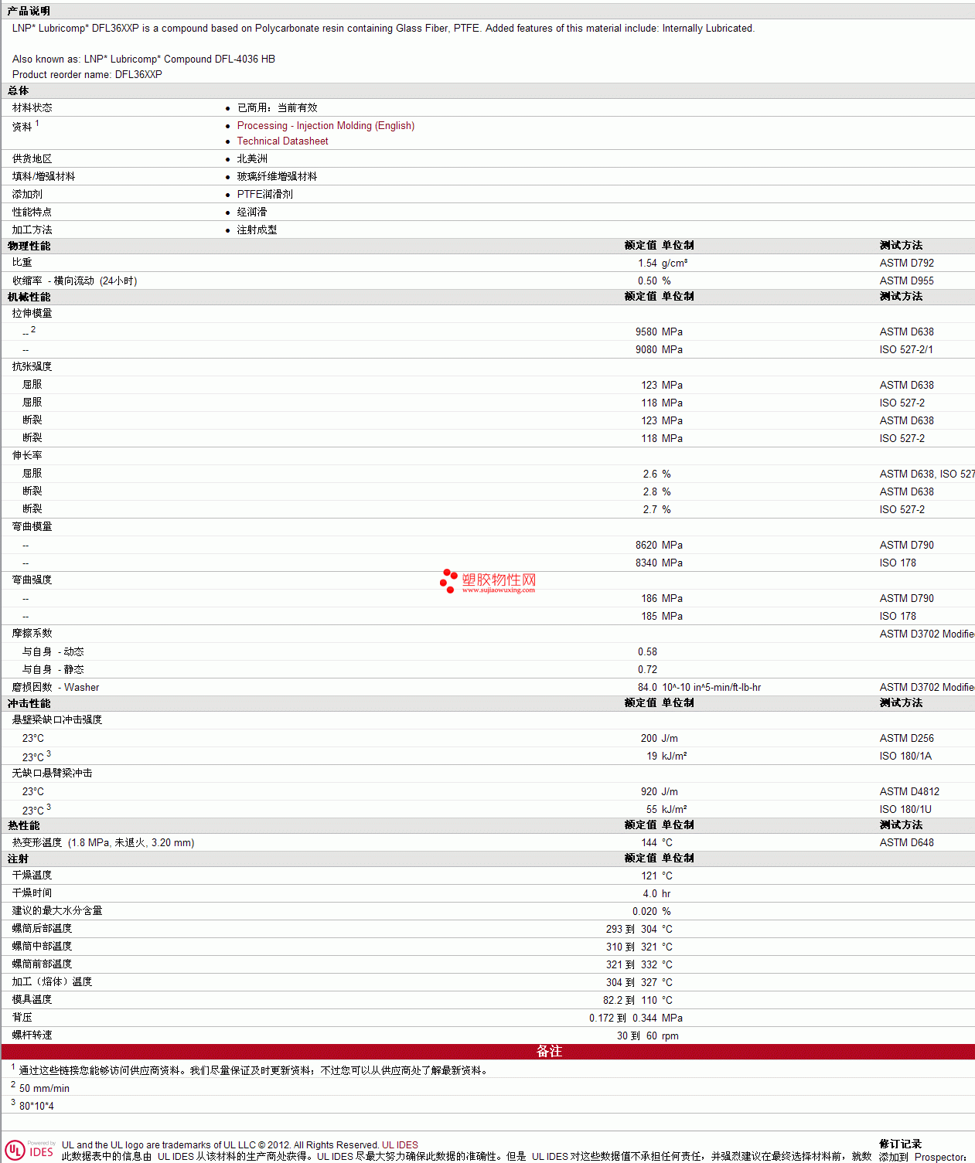This screenshot has width=975, height=1163.
Task: Click the 热性能 section header
Action: point(23,825)
